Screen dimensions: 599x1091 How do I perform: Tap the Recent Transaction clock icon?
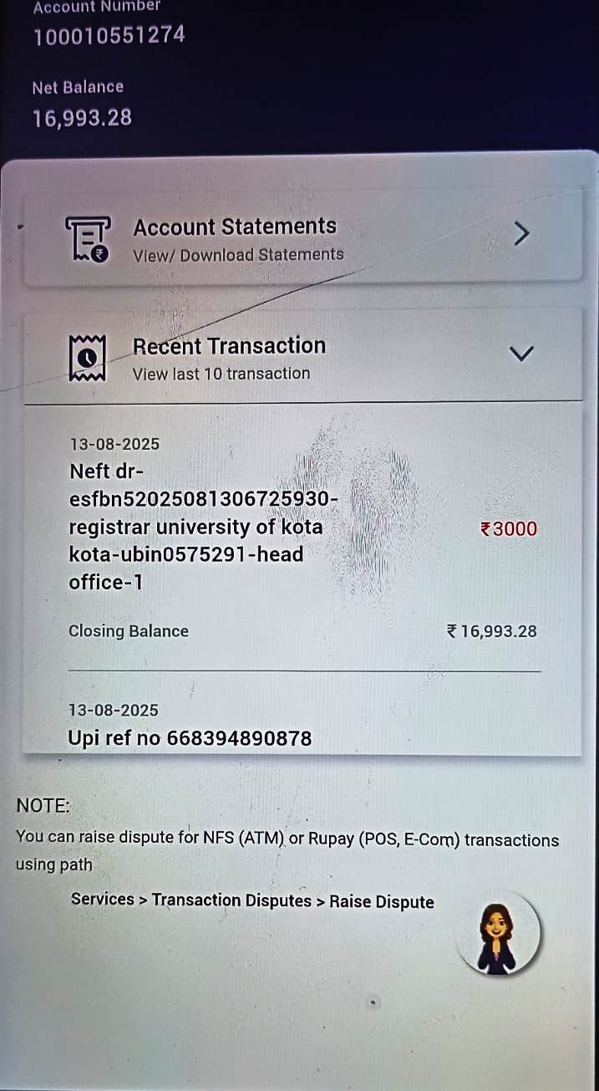87,358
